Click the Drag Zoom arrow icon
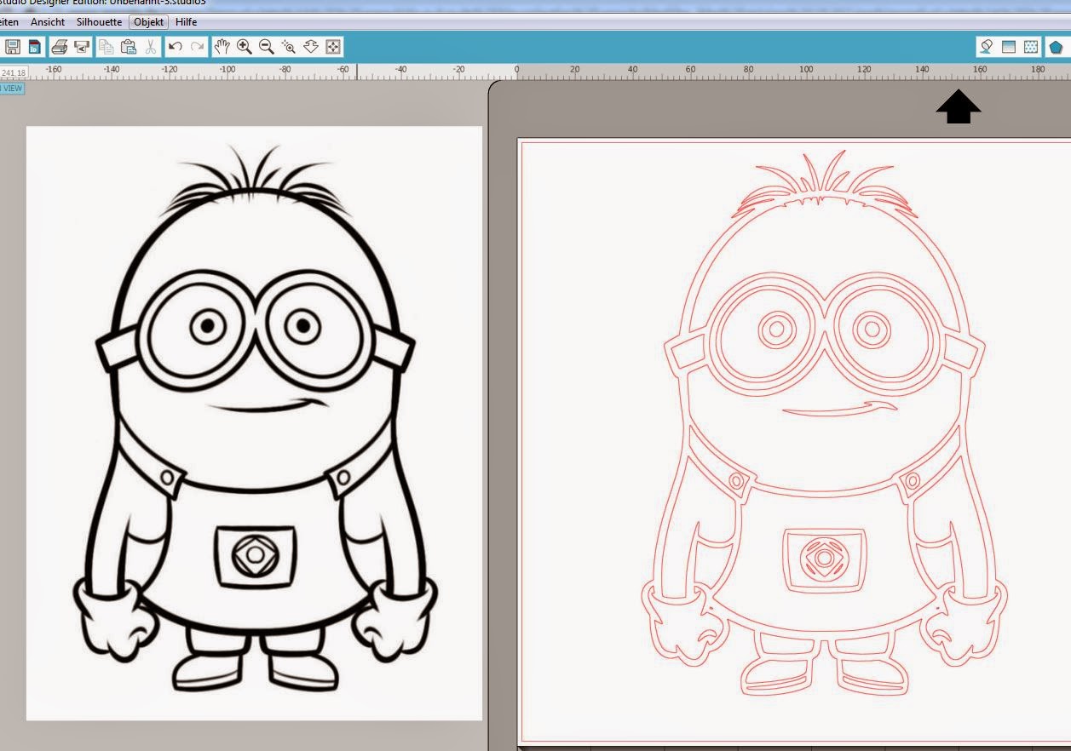Screen dimensions: 1071x751 coord(311,46)
